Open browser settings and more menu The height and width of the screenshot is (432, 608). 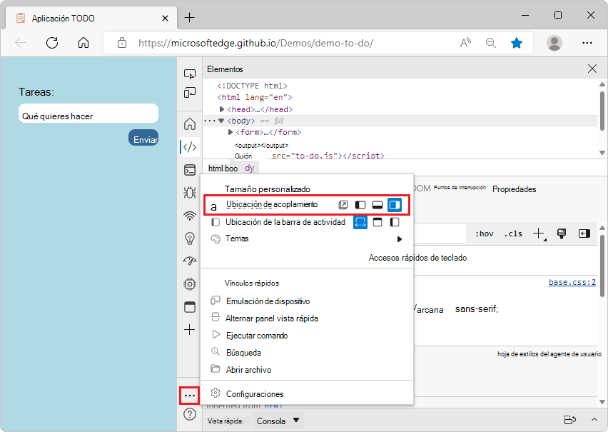[587, 43]
